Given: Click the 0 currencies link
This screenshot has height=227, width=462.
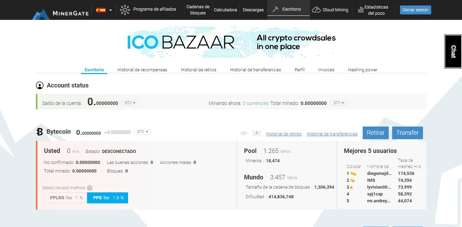Looking at the screenshot, I should point(256,103).
